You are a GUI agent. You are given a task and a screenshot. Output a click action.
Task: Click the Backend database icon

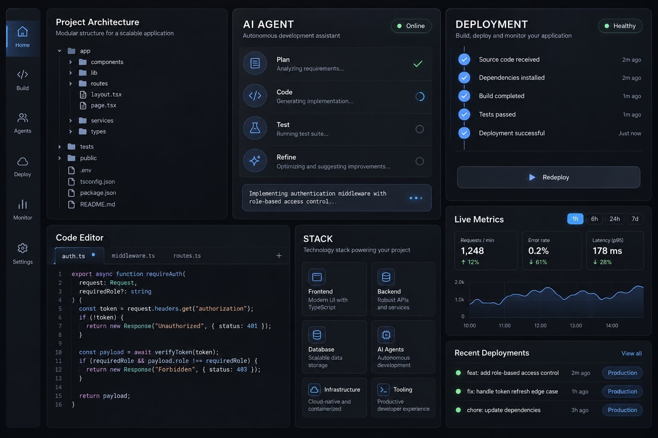[386, 277]
